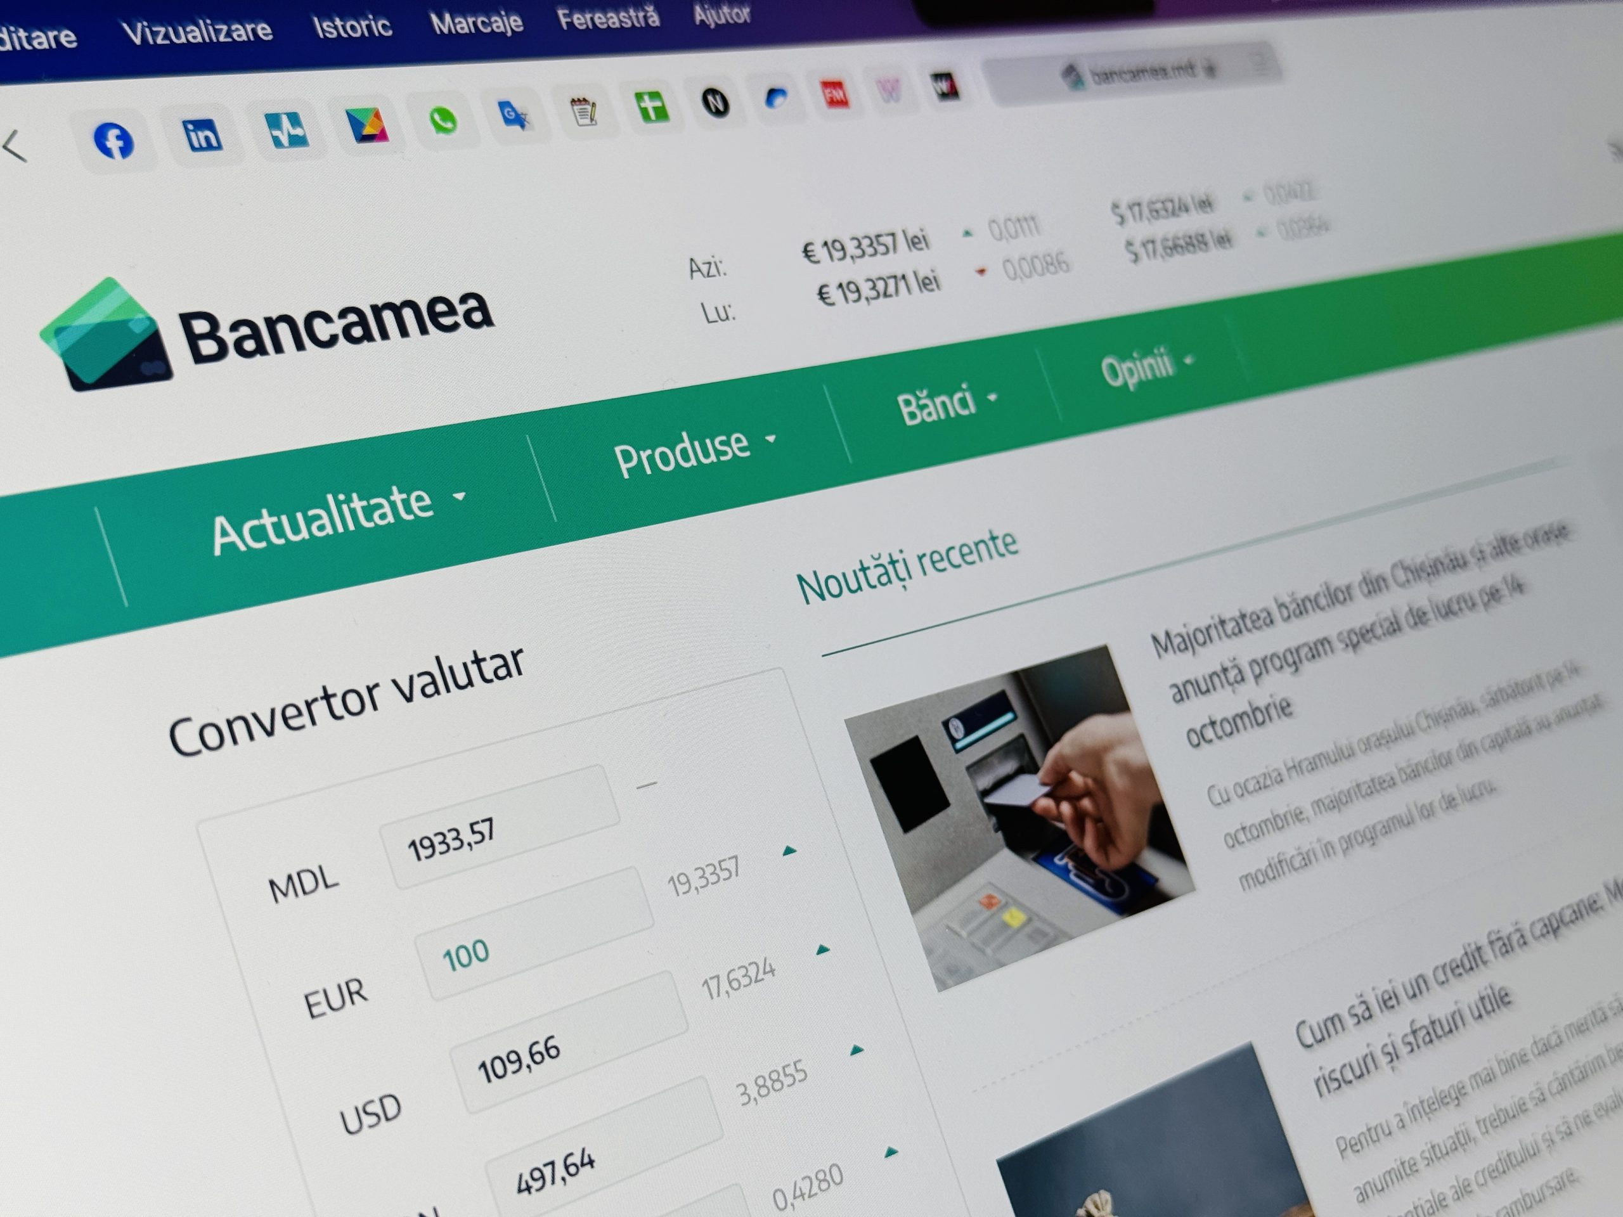
Task: Open the Marcaje menu
Action: [x=476, y=22]
